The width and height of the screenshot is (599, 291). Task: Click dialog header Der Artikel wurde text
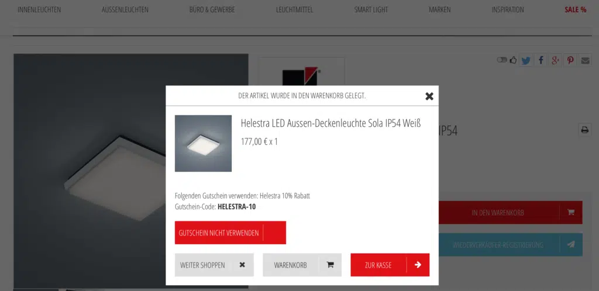(x=302, y=96)
